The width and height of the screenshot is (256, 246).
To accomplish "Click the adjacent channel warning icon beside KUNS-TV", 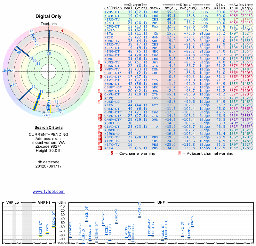I will (x=99, y=62).
